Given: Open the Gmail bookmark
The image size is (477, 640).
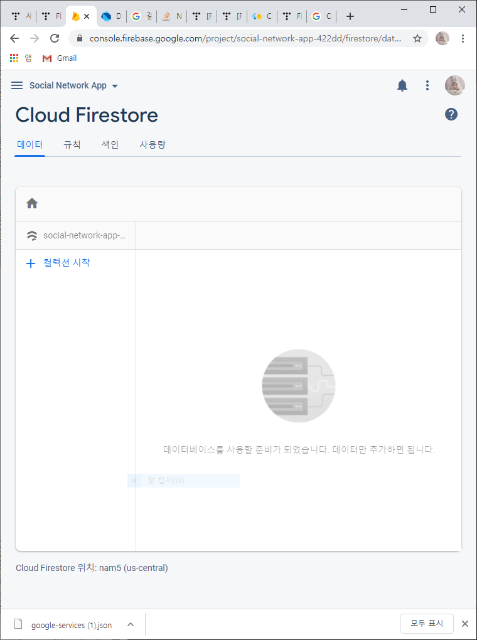Looking at the screenshot, I should (x=60, y=58).
